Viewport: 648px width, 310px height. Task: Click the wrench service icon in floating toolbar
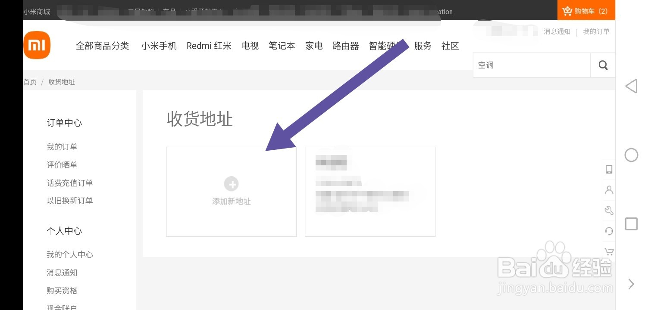pyautogui.click(x=609, y=211)
